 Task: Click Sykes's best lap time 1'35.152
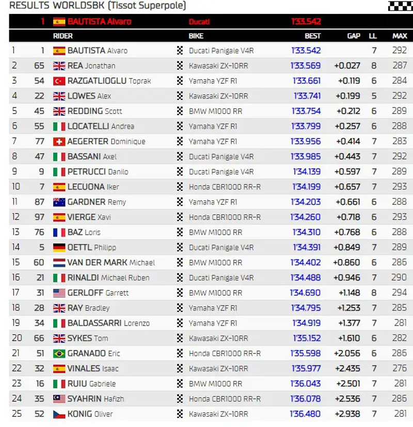coord(306,339)
